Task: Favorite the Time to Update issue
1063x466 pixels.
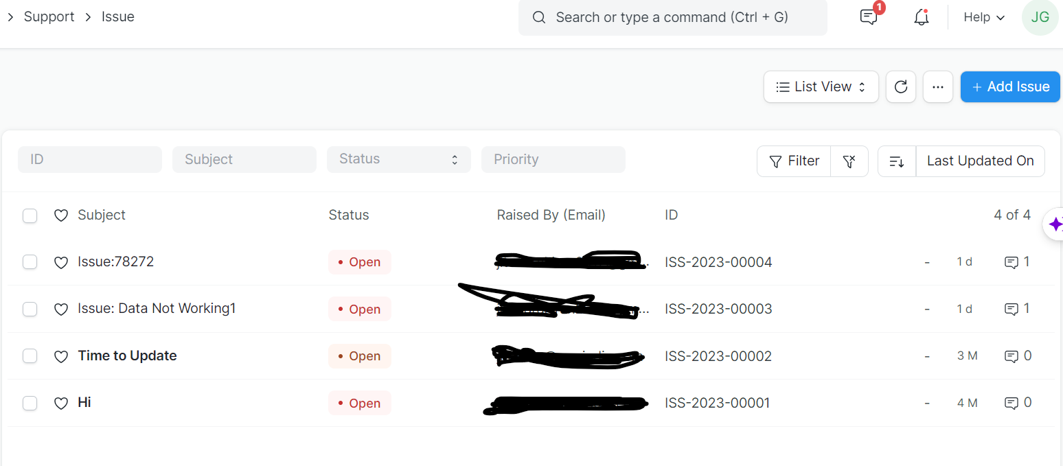Action: [60, 356]
